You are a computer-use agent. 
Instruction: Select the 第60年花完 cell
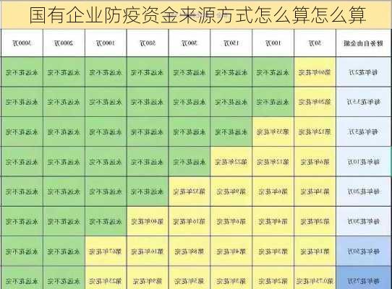click(315, 72)
